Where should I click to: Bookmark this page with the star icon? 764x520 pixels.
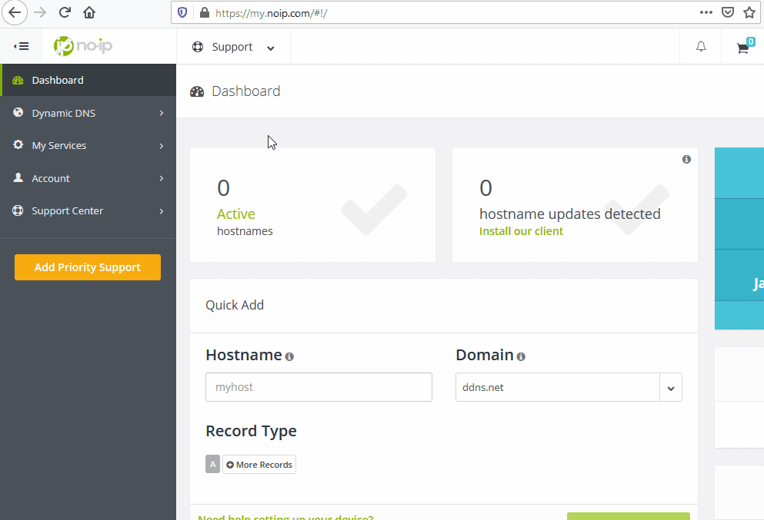(x=749, y=12)
